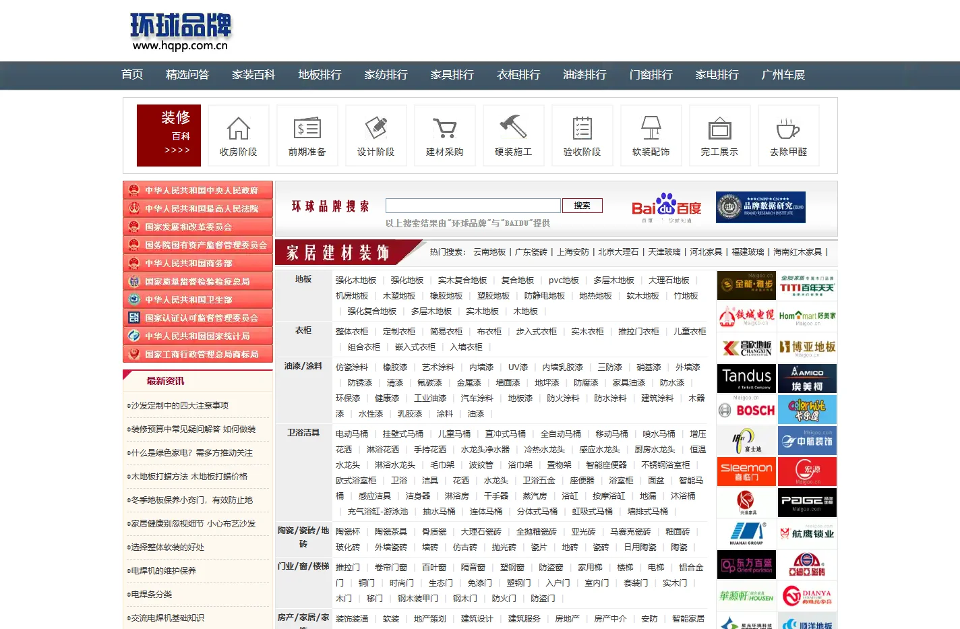
Task: Open the 验收阶段 checklist icon
Action: point(582,135)
